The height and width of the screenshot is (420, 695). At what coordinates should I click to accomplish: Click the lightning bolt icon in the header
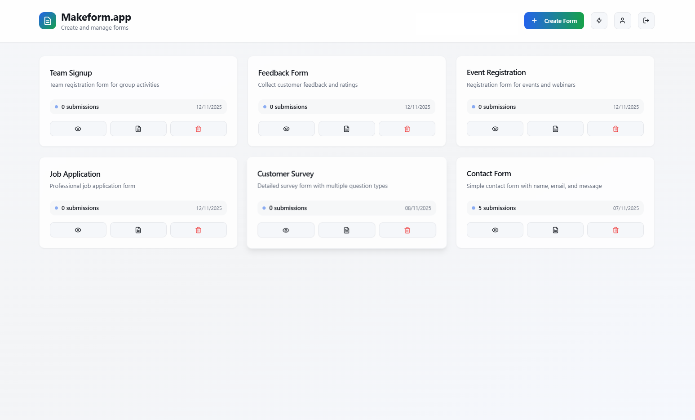599,21
